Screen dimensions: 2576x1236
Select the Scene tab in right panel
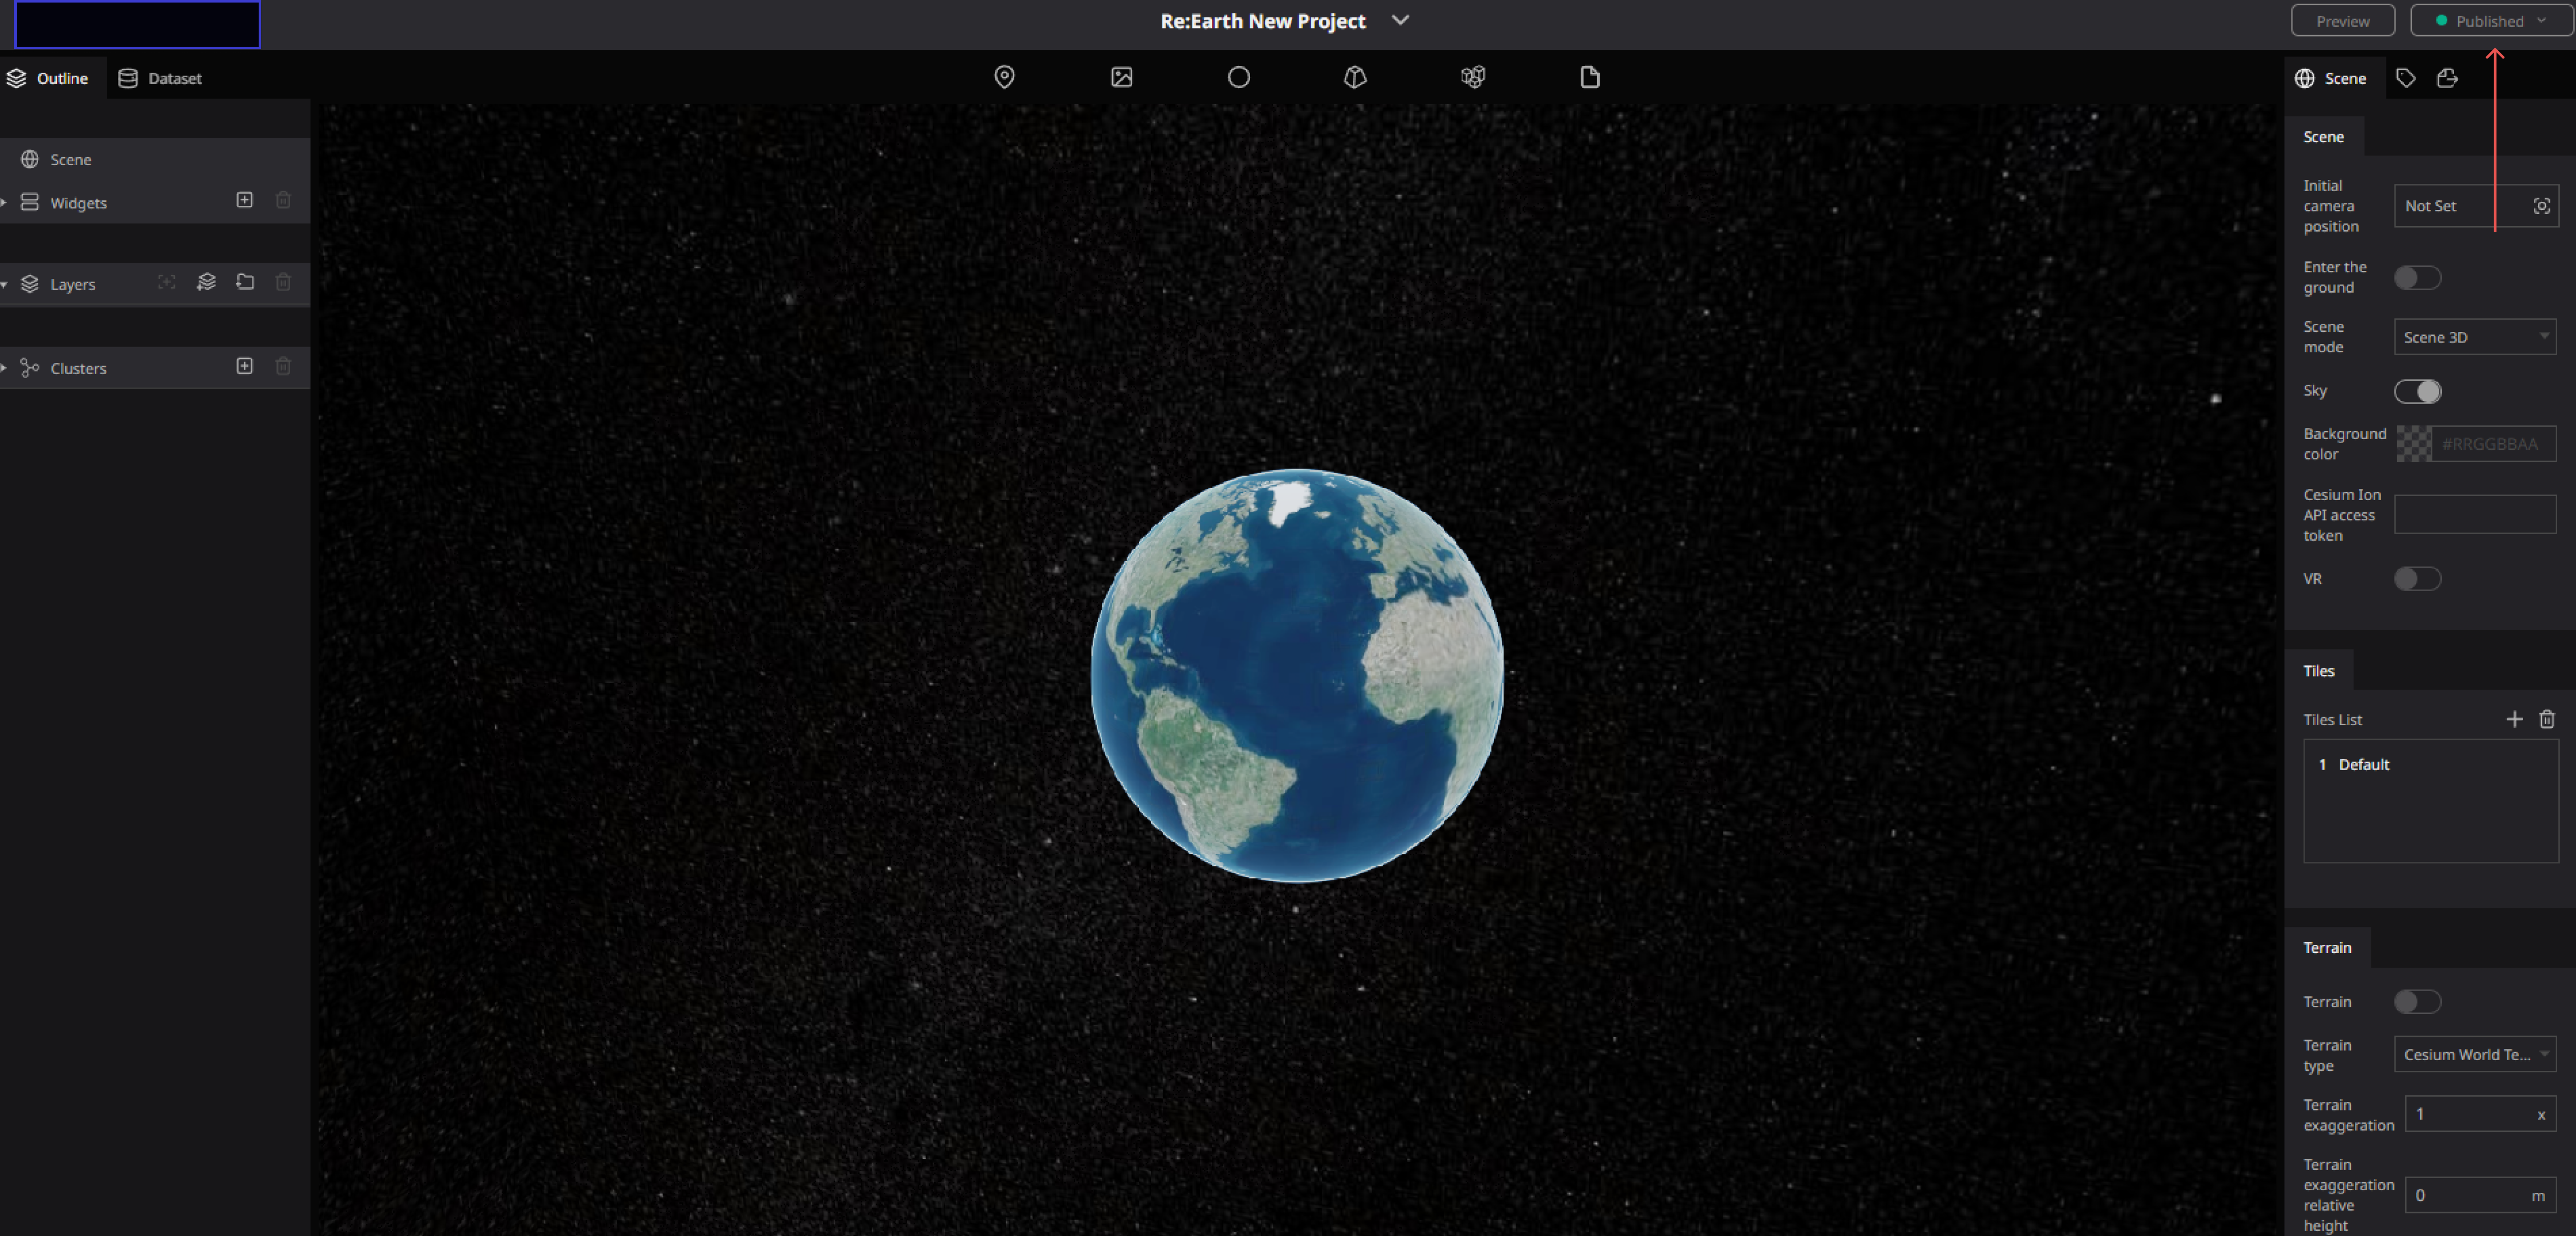point(2332,78)
